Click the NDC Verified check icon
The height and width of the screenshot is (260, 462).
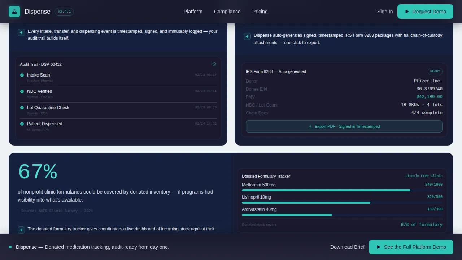tap(22, 91)
